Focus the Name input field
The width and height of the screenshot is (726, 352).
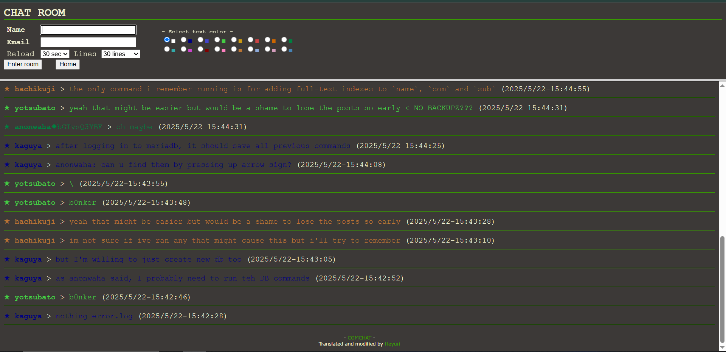(88, 30)
